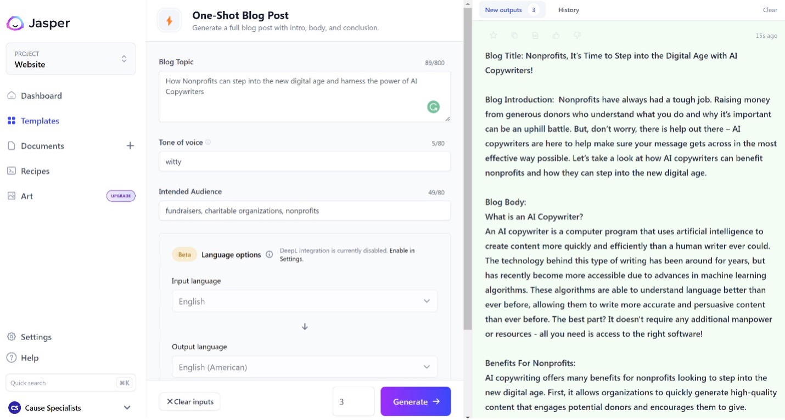Click the Tone of voice input field
This screenshot has width=785, height=420.
[305, 162]
